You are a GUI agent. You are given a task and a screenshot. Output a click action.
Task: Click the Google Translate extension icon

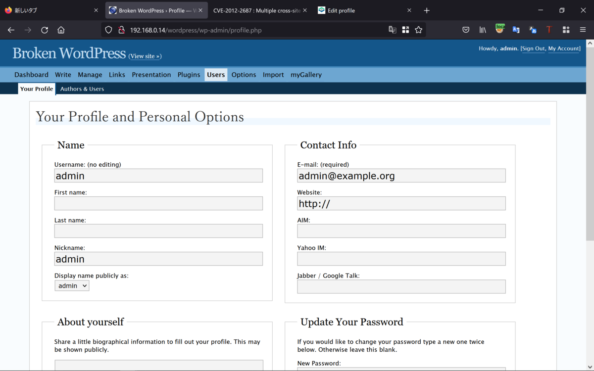[516, 30]
